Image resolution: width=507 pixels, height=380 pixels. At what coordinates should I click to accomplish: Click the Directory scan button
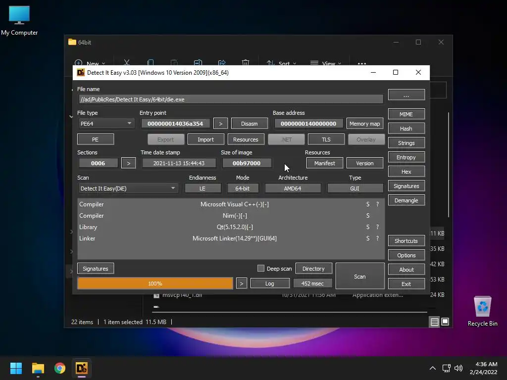313,269
